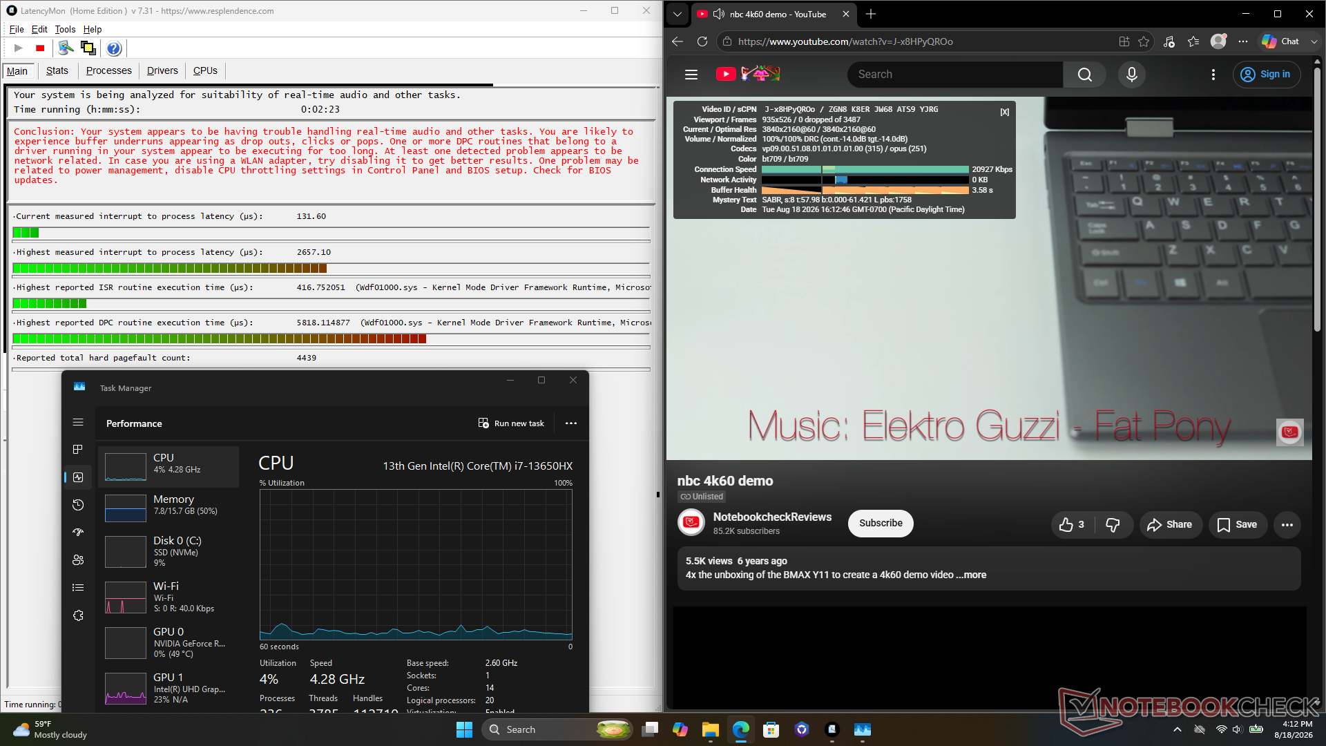
Task: Open Startup apps in Task Manager sidebar
Action: tap(78, 533)
